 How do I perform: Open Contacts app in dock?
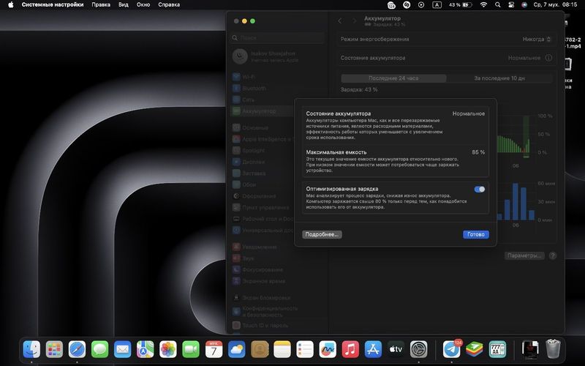click(x=260, y=350)
